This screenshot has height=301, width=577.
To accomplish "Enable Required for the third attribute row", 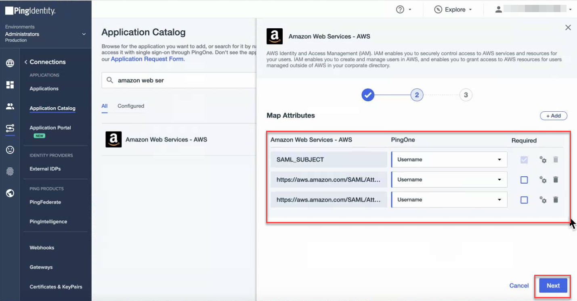I will point(524,199).
